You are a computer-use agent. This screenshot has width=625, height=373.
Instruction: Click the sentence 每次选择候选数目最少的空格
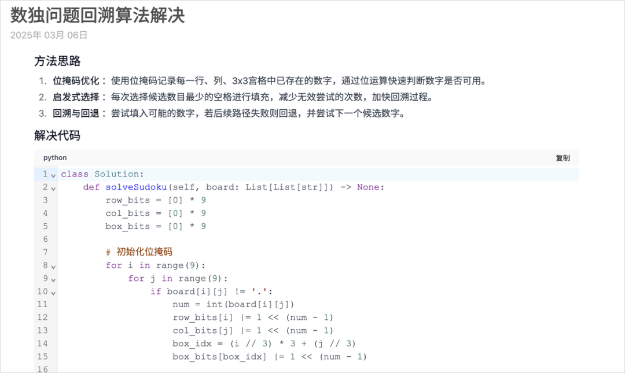pos(272,97)
